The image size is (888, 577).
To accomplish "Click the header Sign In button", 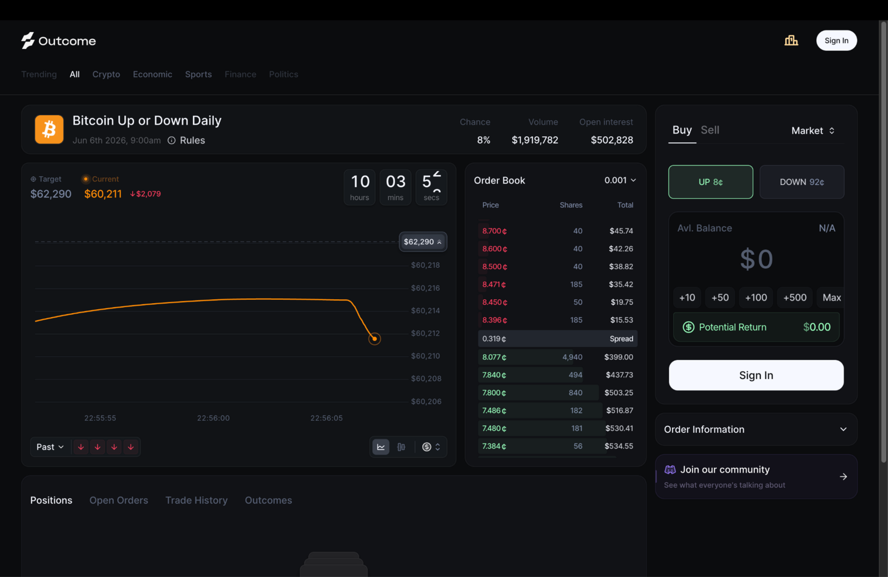I will (836, 40).
